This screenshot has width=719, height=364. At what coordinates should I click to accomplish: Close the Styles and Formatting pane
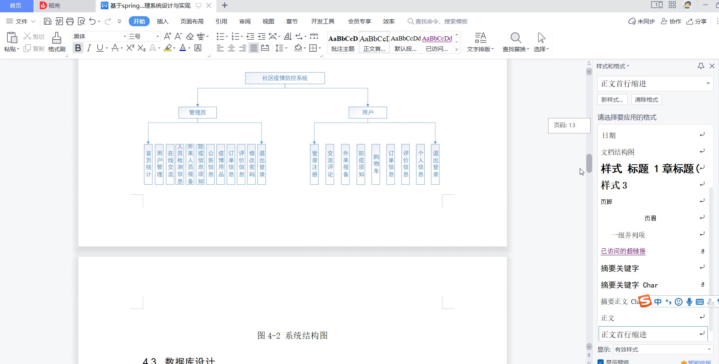click(x=712, y=66)
